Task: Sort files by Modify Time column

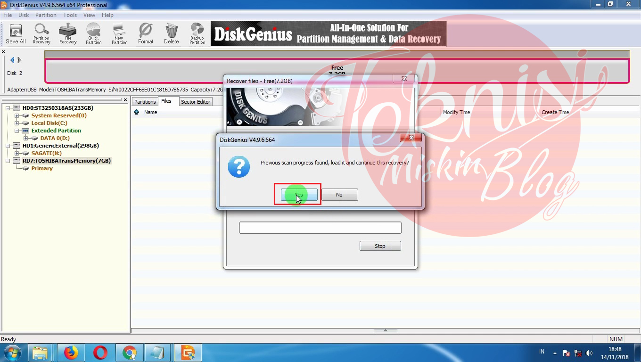Action: point(456,112)
